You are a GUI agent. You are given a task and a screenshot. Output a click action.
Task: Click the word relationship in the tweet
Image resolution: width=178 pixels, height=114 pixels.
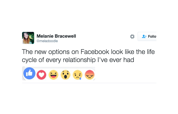[79, 60]
